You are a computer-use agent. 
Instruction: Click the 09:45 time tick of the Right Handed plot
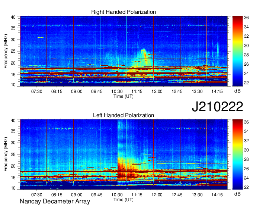(97, 91)
